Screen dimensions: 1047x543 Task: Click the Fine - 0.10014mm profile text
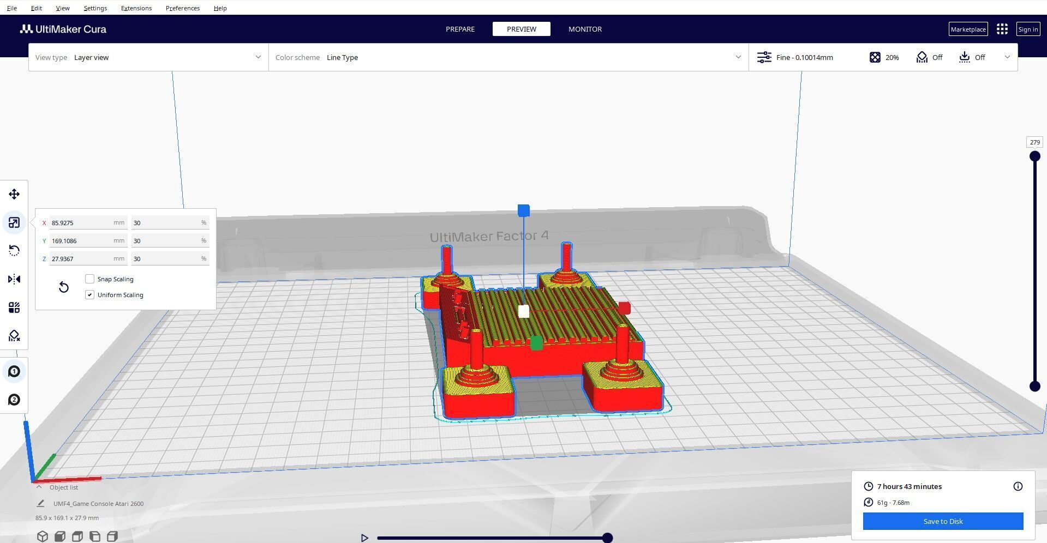tap(804, 57)
